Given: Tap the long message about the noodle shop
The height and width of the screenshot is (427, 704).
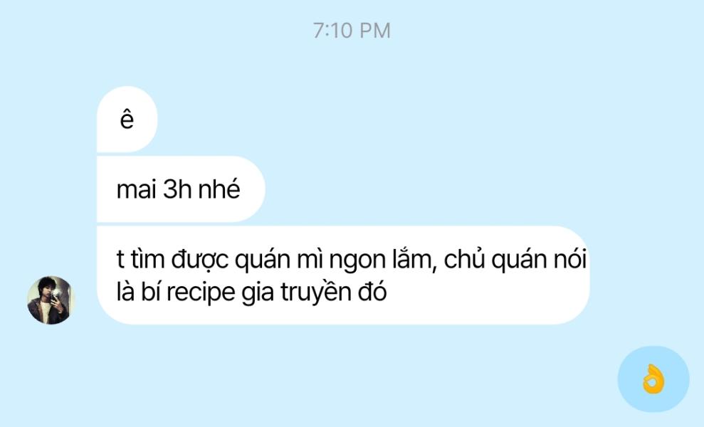Looking at the screenshot, I should [x=343, y=275].
